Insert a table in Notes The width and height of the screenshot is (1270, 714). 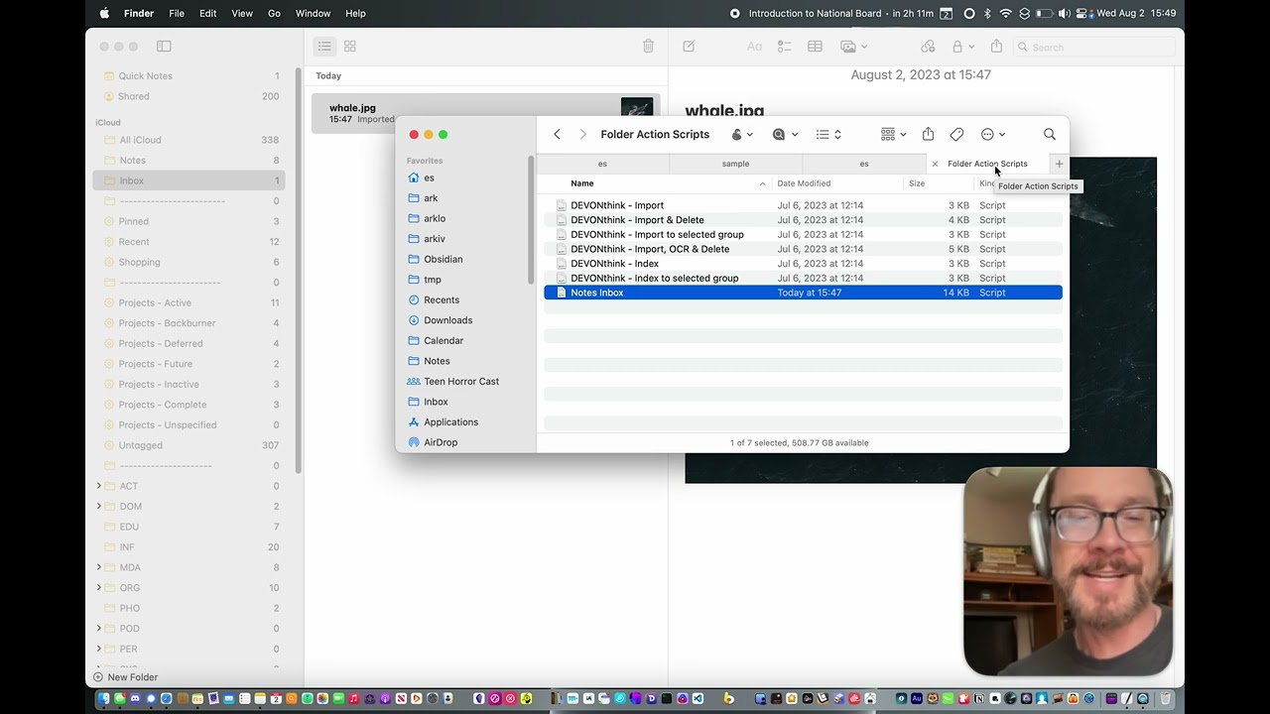click(x=815, y=47)
